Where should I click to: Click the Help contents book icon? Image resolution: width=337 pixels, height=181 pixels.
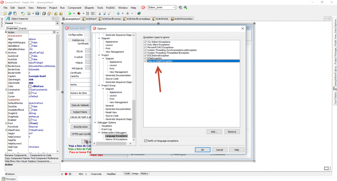point(139,13)
